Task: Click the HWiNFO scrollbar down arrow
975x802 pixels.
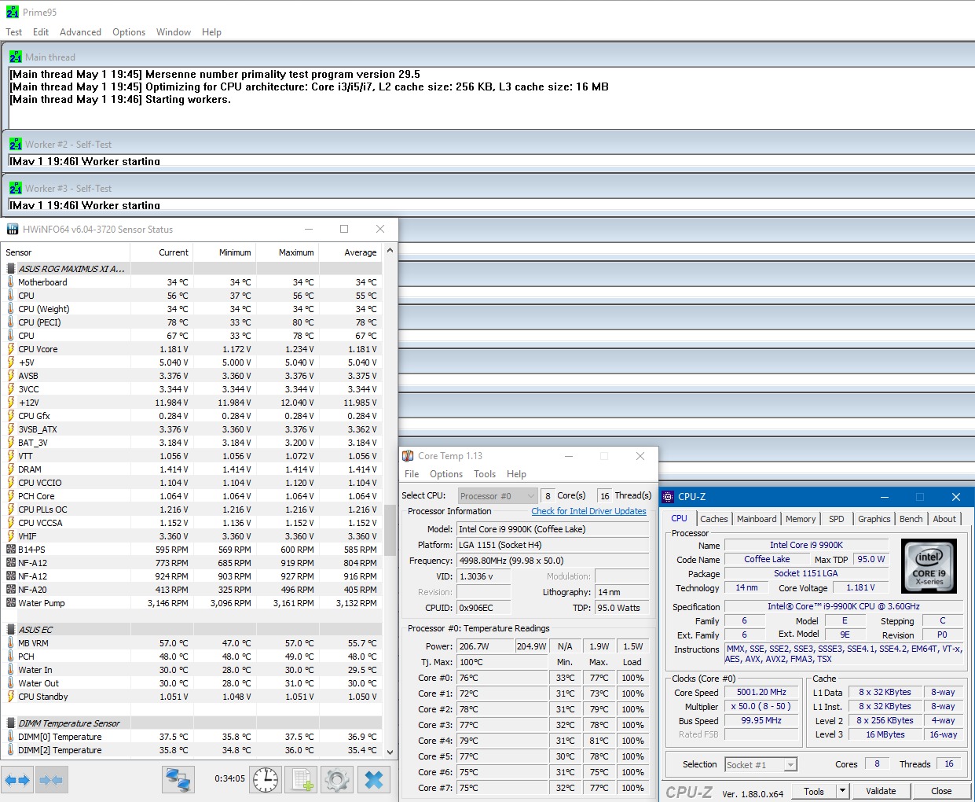Action: click(x=390, y=752)
